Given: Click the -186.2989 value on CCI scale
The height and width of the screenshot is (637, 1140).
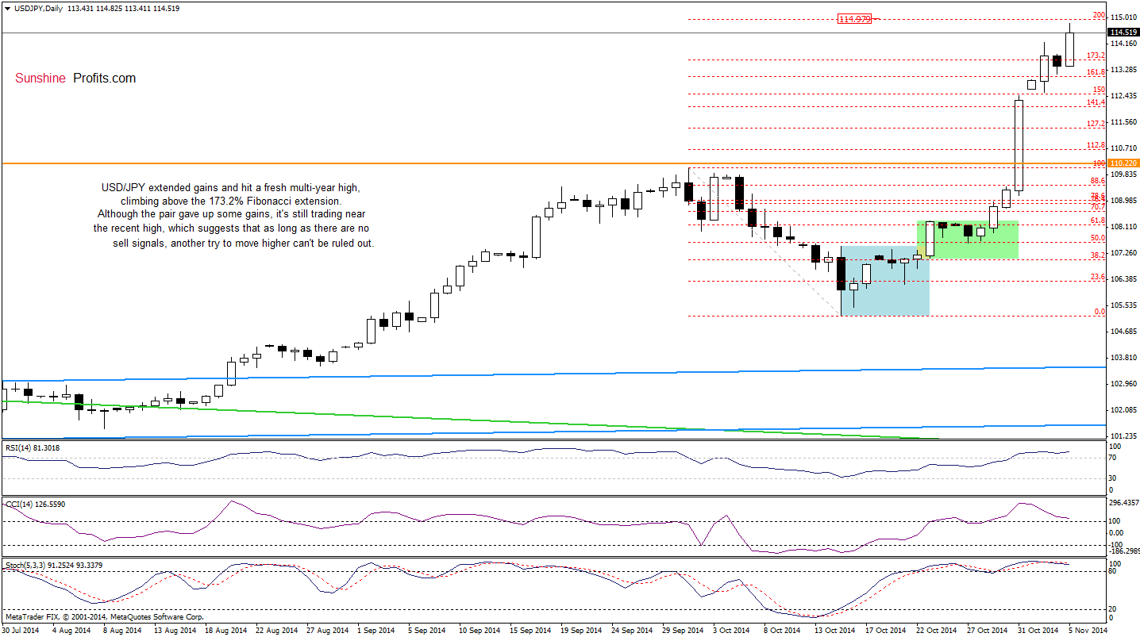Looking at the screenshot, I should [1123, 551].
